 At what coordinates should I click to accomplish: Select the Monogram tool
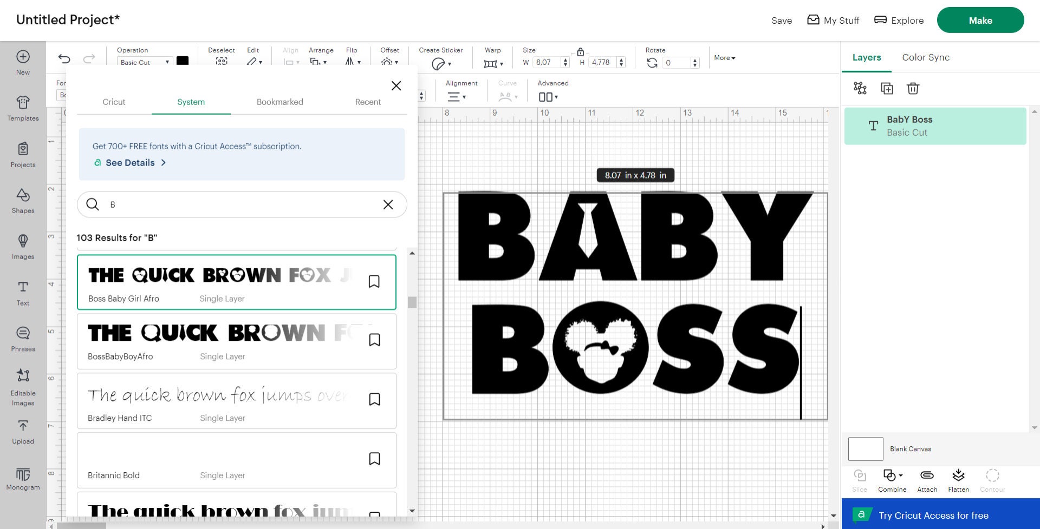tap(22, 479)
